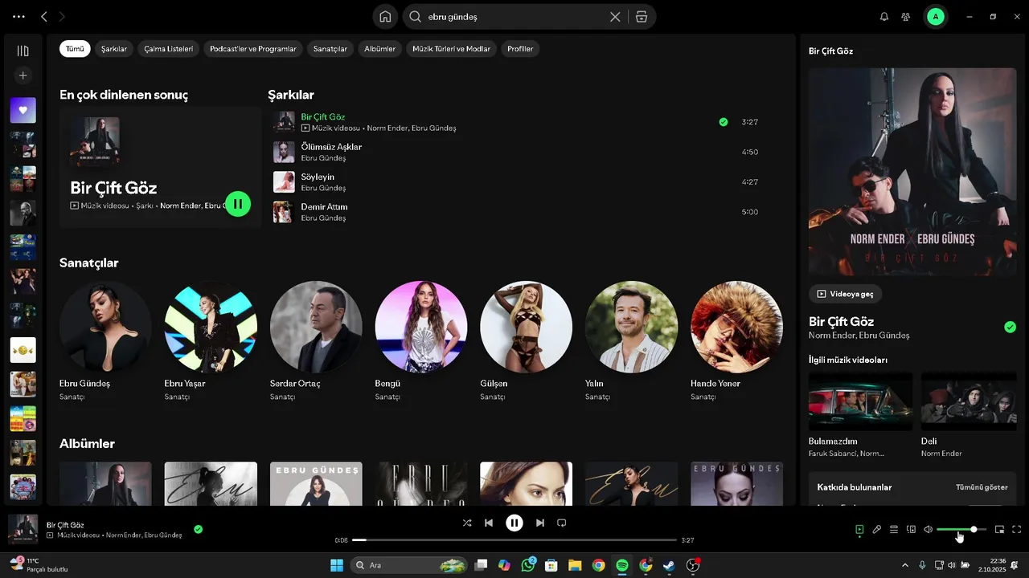Click the Norm Ender, Ebru Gündeş artist link in the Now Playing panel
Viewport: 1029px width, 578px height.
pos(859,336)
